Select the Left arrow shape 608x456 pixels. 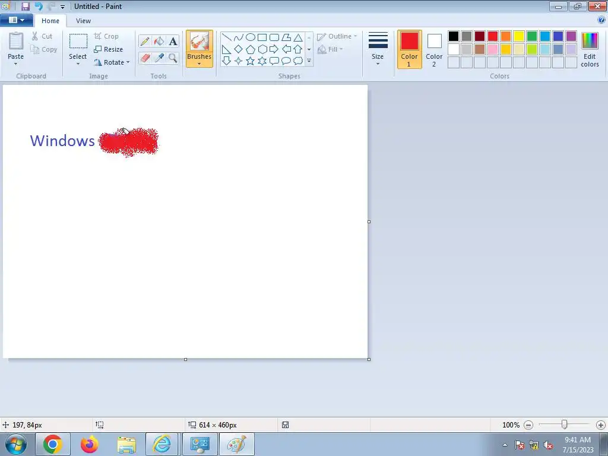tap(286, 49)
